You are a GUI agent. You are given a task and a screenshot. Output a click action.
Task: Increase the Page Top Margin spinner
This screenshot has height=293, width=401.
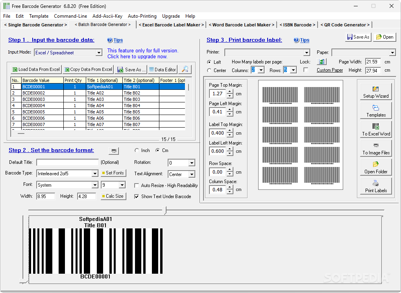[x=230, y=92]
